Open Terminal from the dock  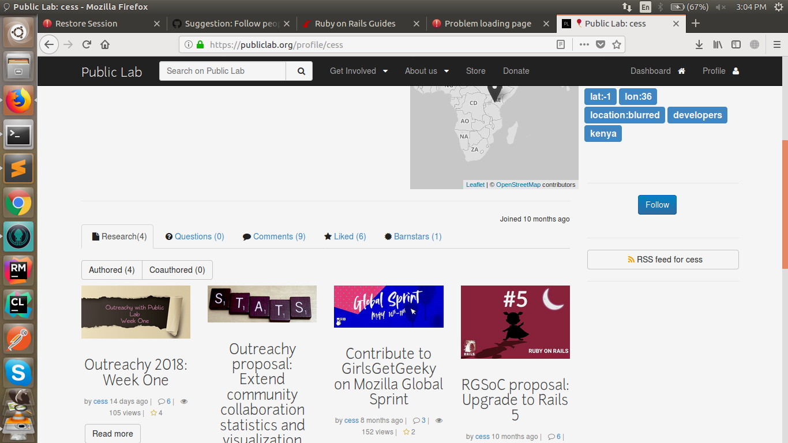(18, 135)
